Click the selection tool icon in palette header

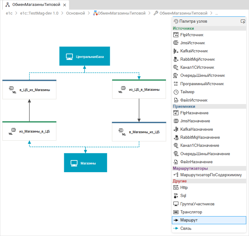coord(243,21)
